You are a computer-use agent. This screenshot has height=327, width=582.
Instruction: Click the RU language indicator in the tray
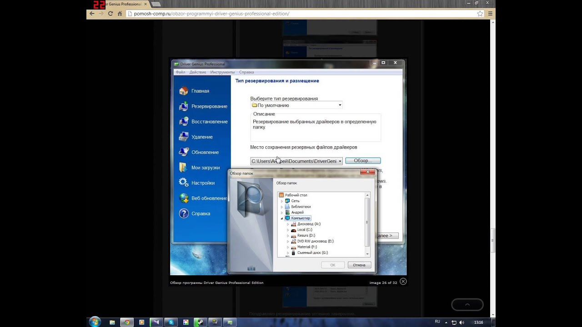(437, 322)
